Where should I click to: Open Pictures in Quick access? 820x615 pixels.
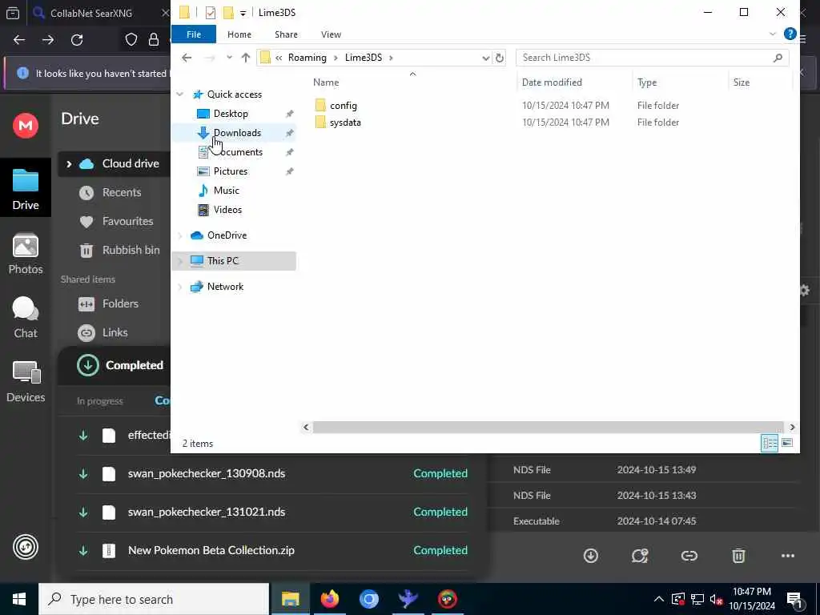pyautogui.click(x=230, y=171)
